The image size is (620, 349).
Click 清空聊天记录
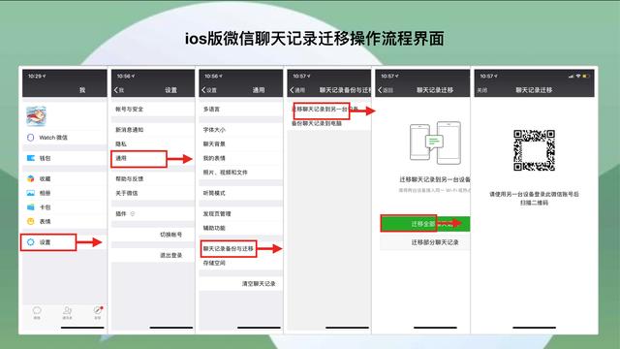point(259,283)
